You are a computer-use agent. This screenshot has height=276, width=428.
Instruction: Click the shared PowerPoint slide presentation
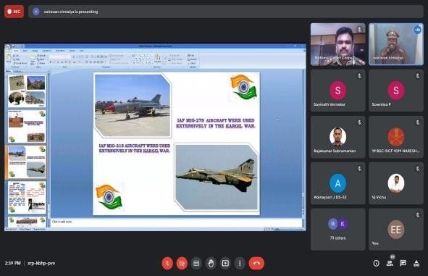click(x=176, y=143)
